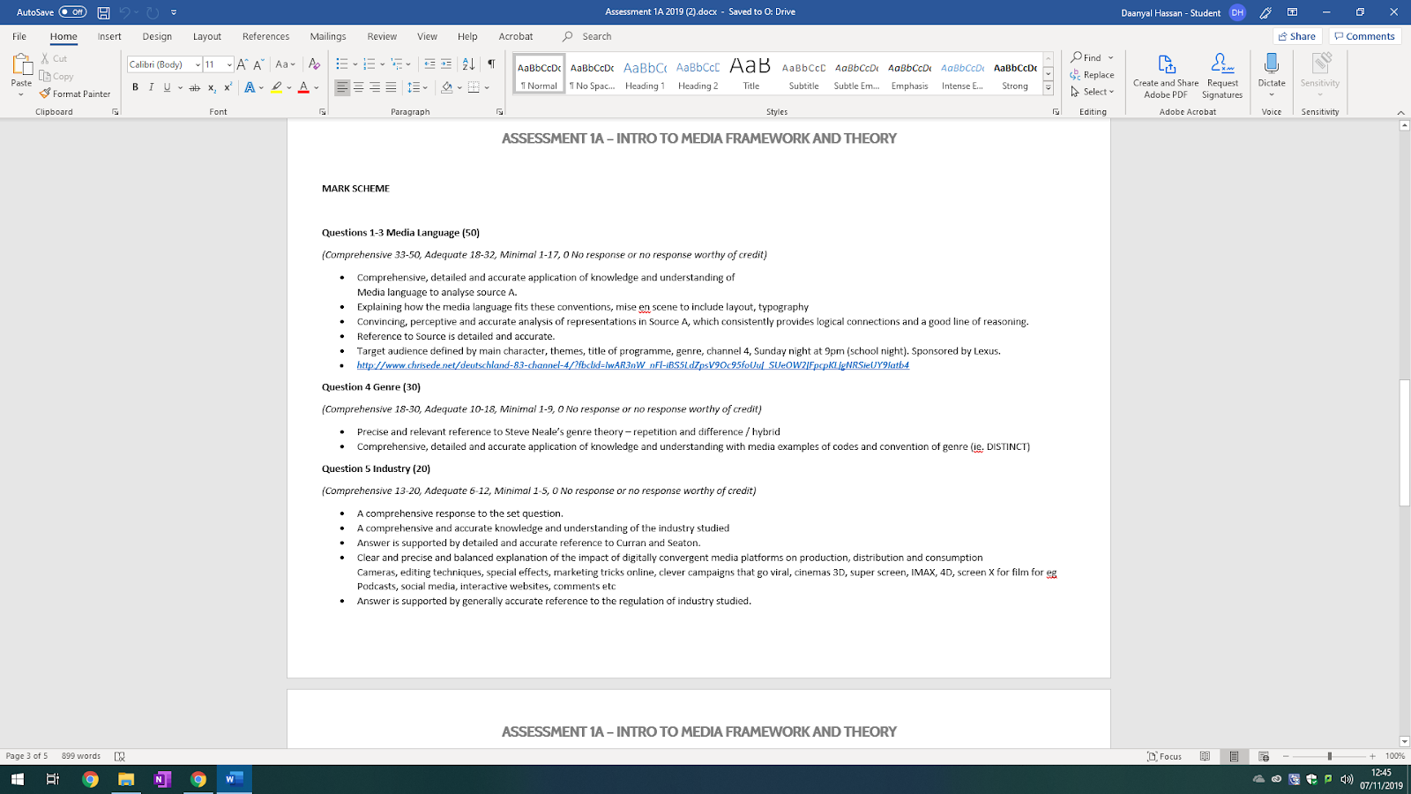Click the vertical scrollbar thumb

(1405, 443)
